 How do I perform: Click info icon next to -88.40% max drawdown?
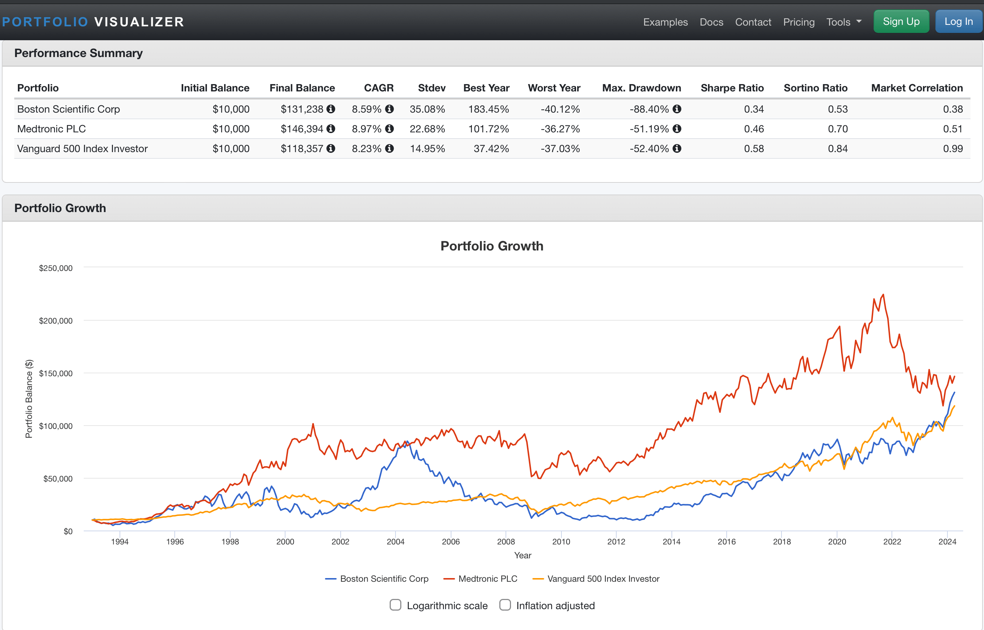click(677, 109)
